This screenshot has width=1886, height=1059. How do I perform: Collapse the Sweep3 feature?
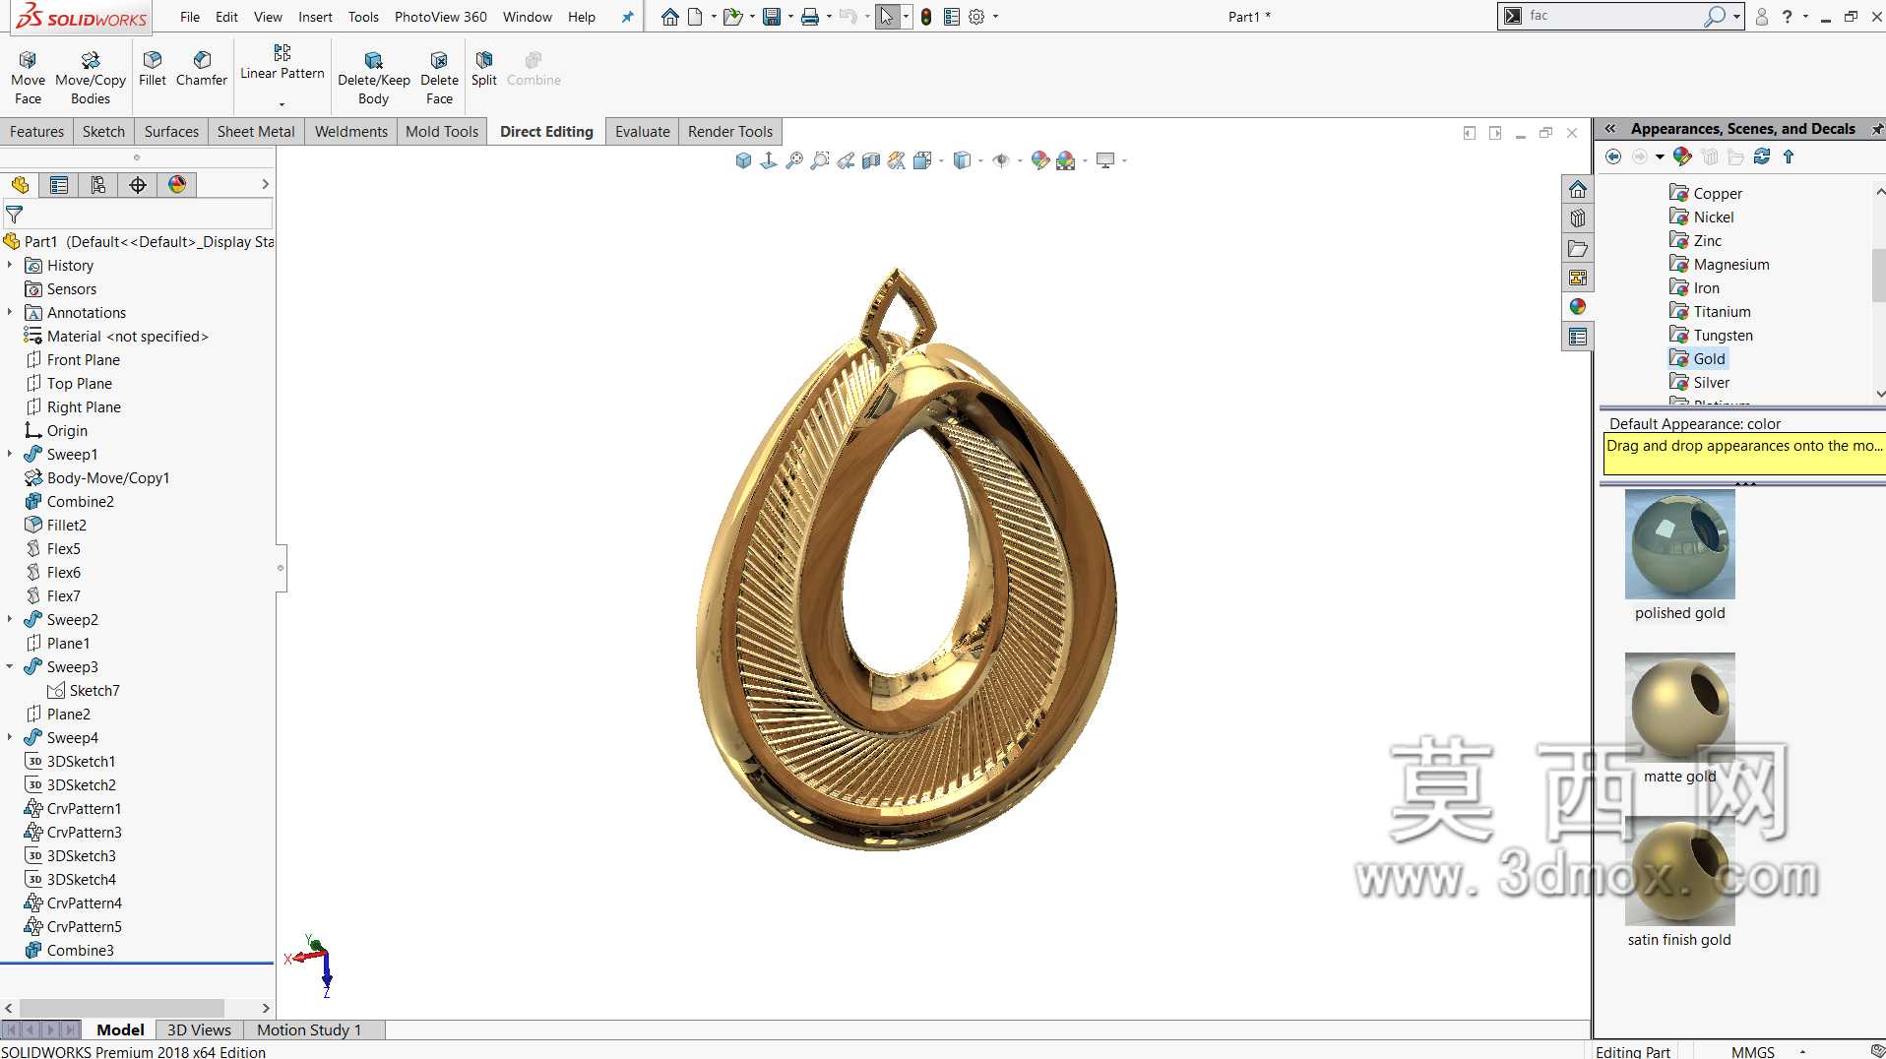pos(10,667)
